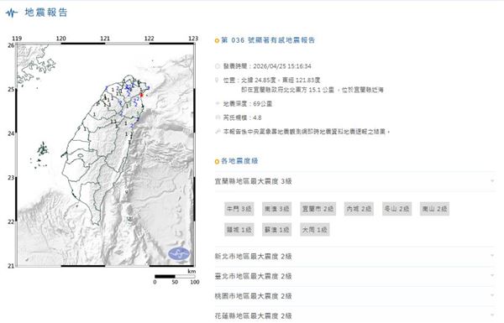
Task: Click the latitude label 23 beside the map
Action: (x=11, y=178)
